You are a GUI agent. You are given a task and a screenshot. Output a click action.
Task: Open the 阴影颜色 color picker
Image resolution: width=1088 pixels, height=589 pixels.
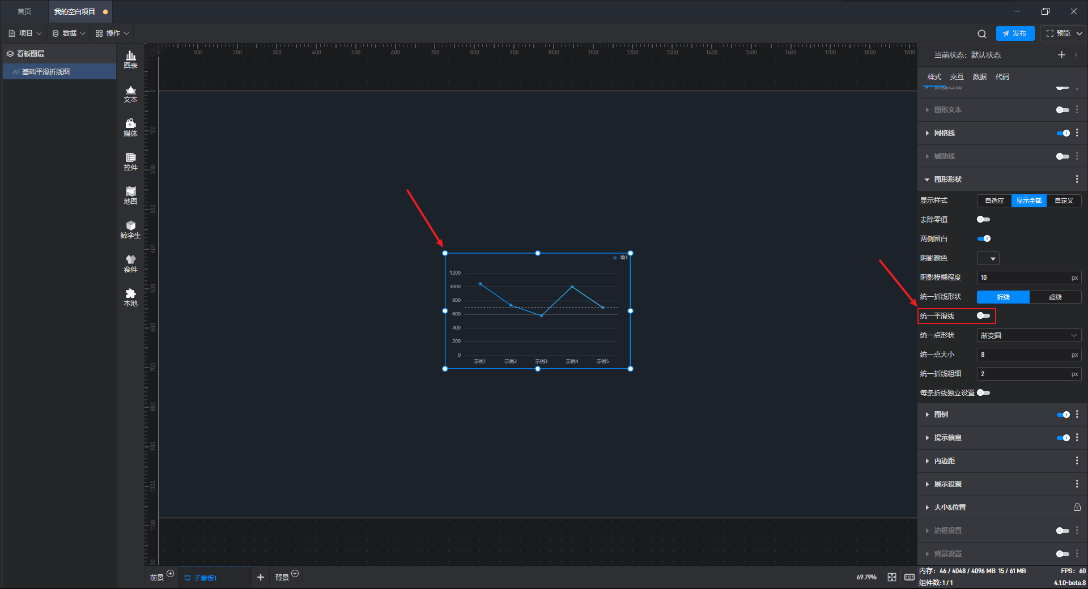(988, 258)
